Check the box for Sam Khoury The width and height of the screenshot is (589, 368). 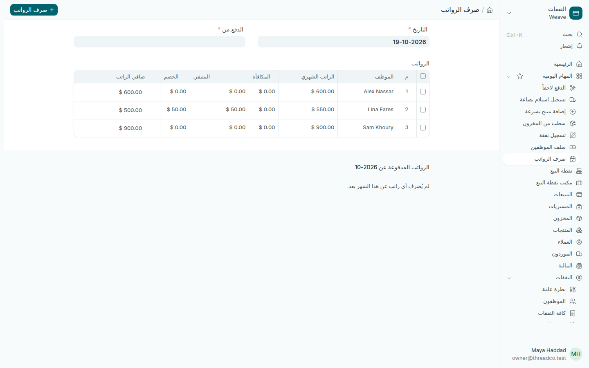pyautogui.click(x=423, y=128)
